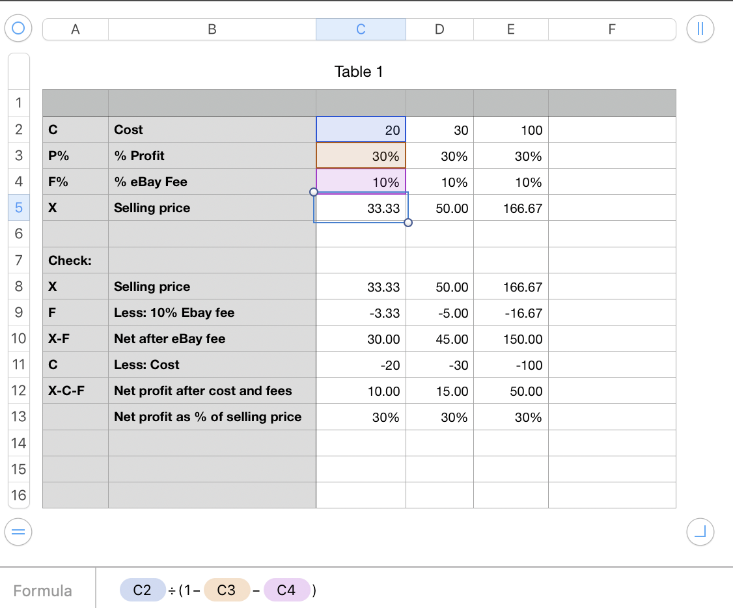733x608 pixels.
Task: Select the cell containing 166.67 in row 5
Action: [x=510, y=208]
